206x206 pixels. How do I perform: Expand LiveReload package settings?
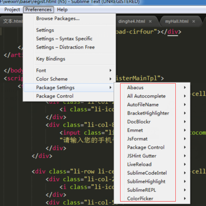tap(152, 164)
